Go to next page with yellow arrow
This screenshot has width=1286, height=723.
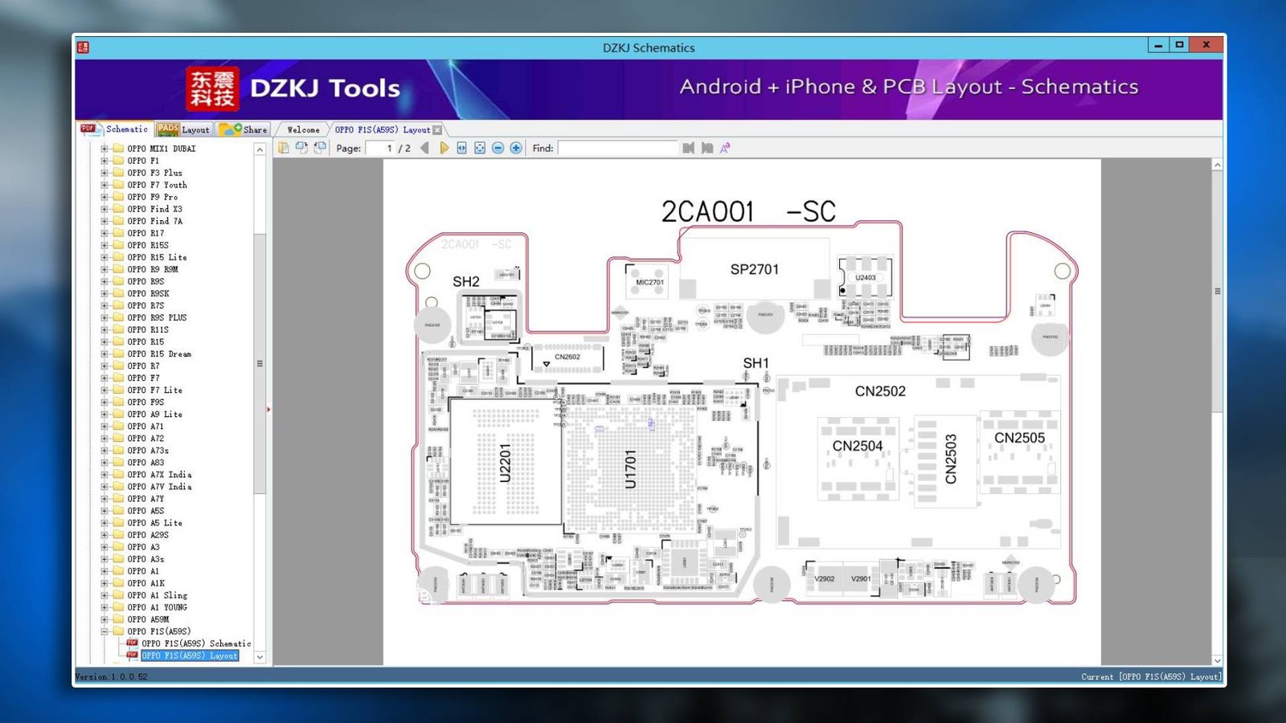[444, 148]
